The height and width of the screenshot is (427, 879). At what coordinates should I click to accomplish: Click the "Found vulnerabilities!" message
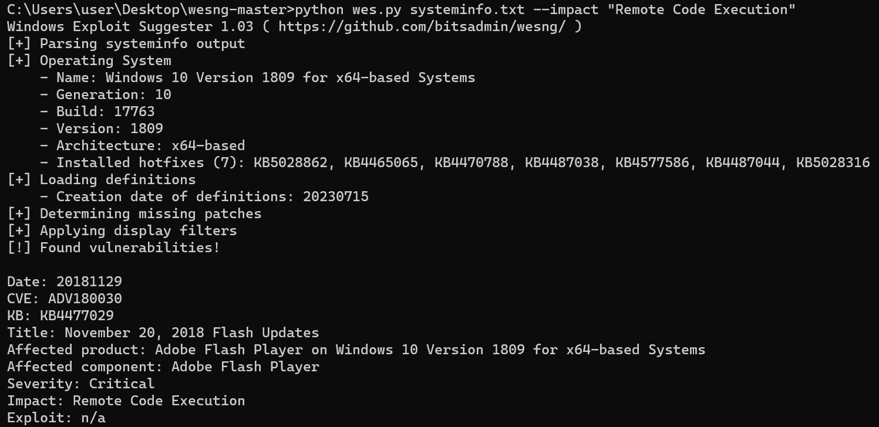click(129, 248)
